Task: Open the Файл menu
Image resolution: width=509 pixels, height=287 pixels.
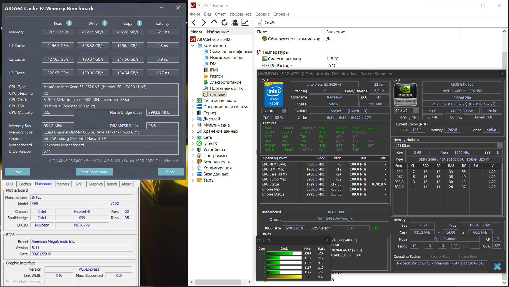Action: pyautogui.click(x=195, y=14)
